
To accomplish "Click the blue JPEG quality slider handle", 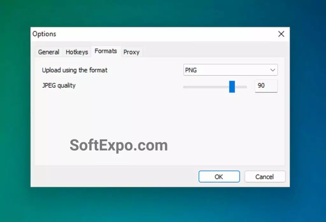I will 233,86.
